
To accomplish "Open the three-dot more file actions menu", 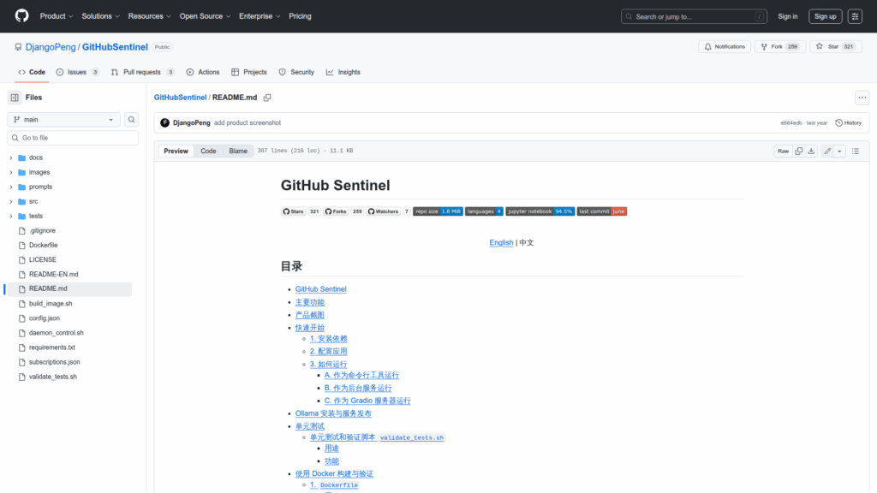I will coord(862,98).
